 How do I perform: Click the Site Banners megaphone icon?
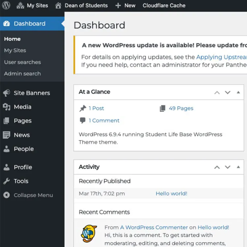click(x=7, y=93)
